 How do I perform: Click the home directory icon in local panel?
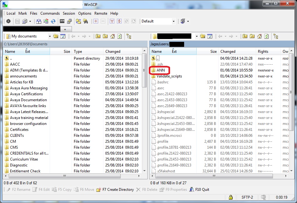pos(113,36)
